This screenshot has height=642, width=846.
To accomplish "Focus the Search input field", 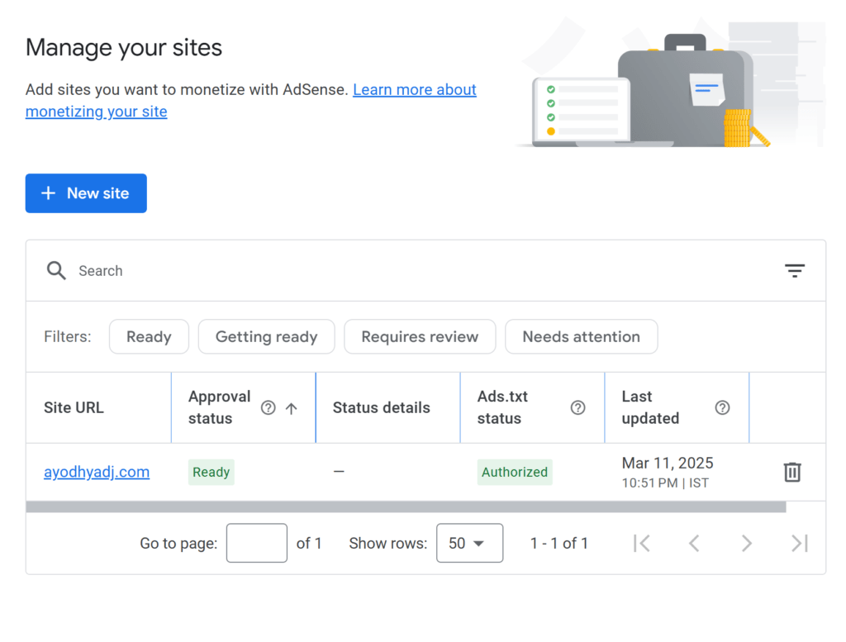I will pos(426,271).
